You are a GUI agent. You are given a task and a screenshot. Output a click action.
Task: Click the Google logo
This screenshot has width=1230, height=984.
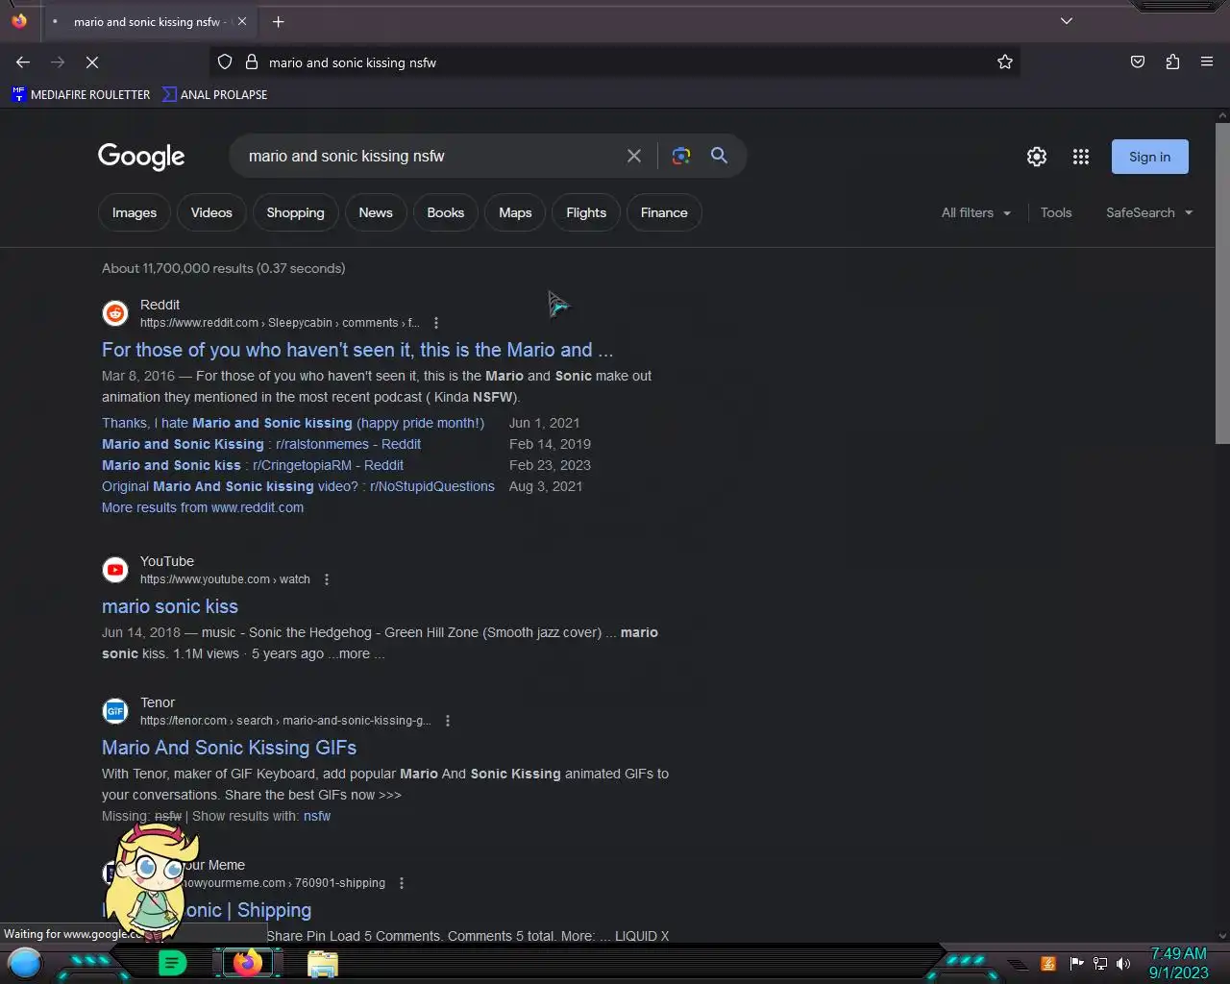(141, 157)
